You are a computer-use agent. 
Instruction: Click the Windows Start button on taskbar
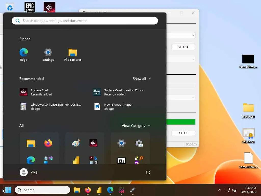(8, 190)
